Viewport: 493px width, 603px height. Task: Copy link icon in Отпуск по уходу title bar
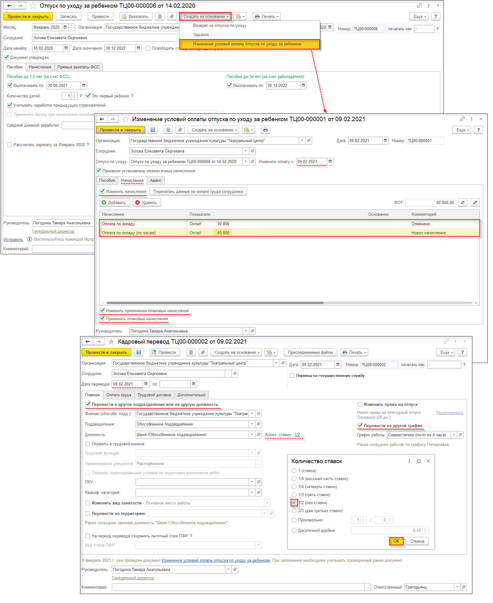[419, 6]
